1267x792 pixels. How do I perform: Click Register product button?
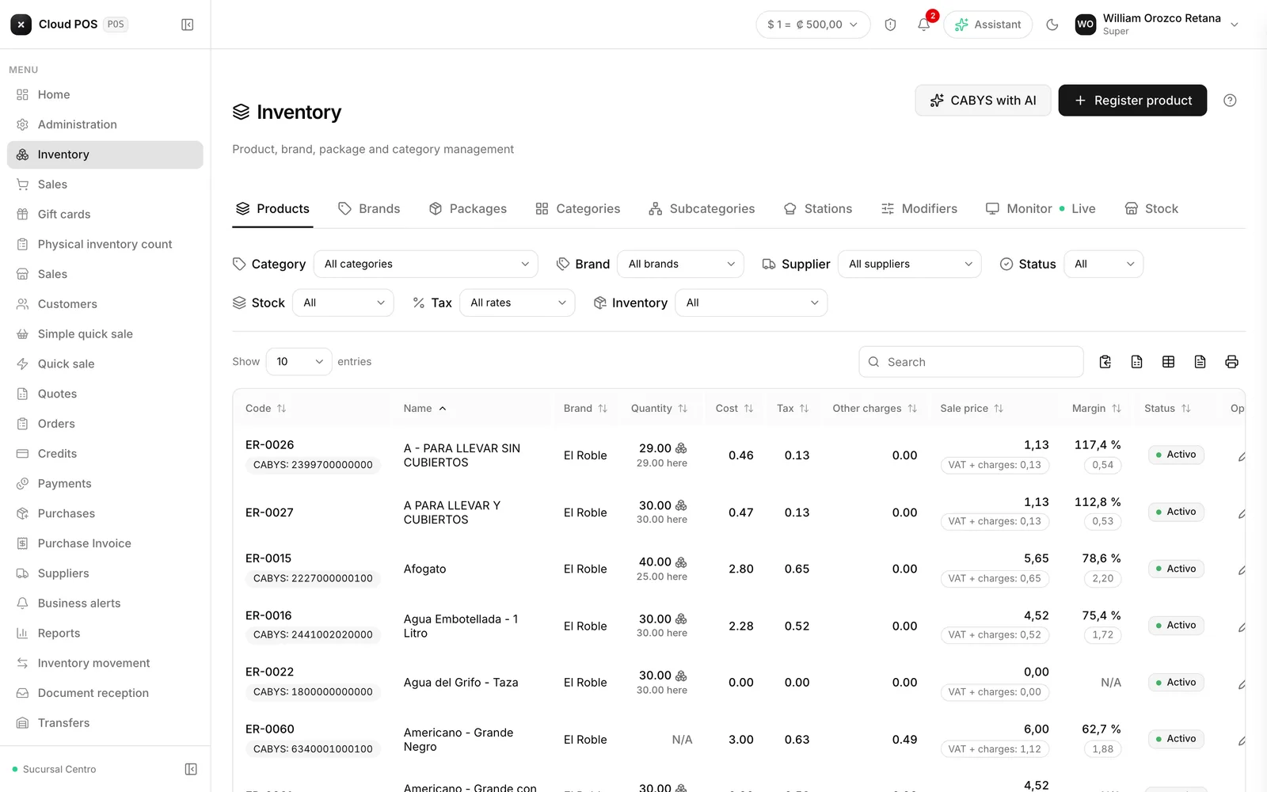(x=1132, y=101)
